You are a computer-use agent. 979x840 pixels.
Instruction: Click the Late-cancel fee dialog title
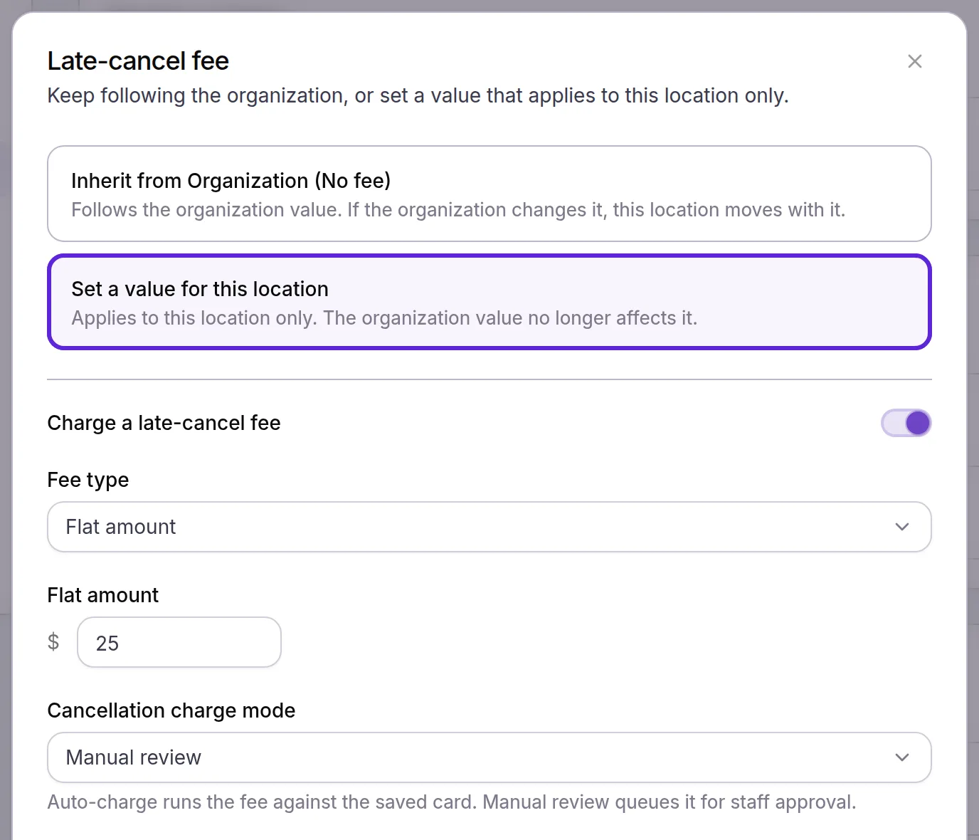138,61
